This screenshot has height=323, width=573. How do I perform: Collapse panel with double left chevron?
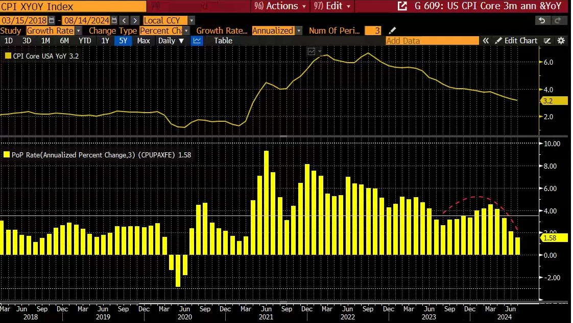pos(486,41)
